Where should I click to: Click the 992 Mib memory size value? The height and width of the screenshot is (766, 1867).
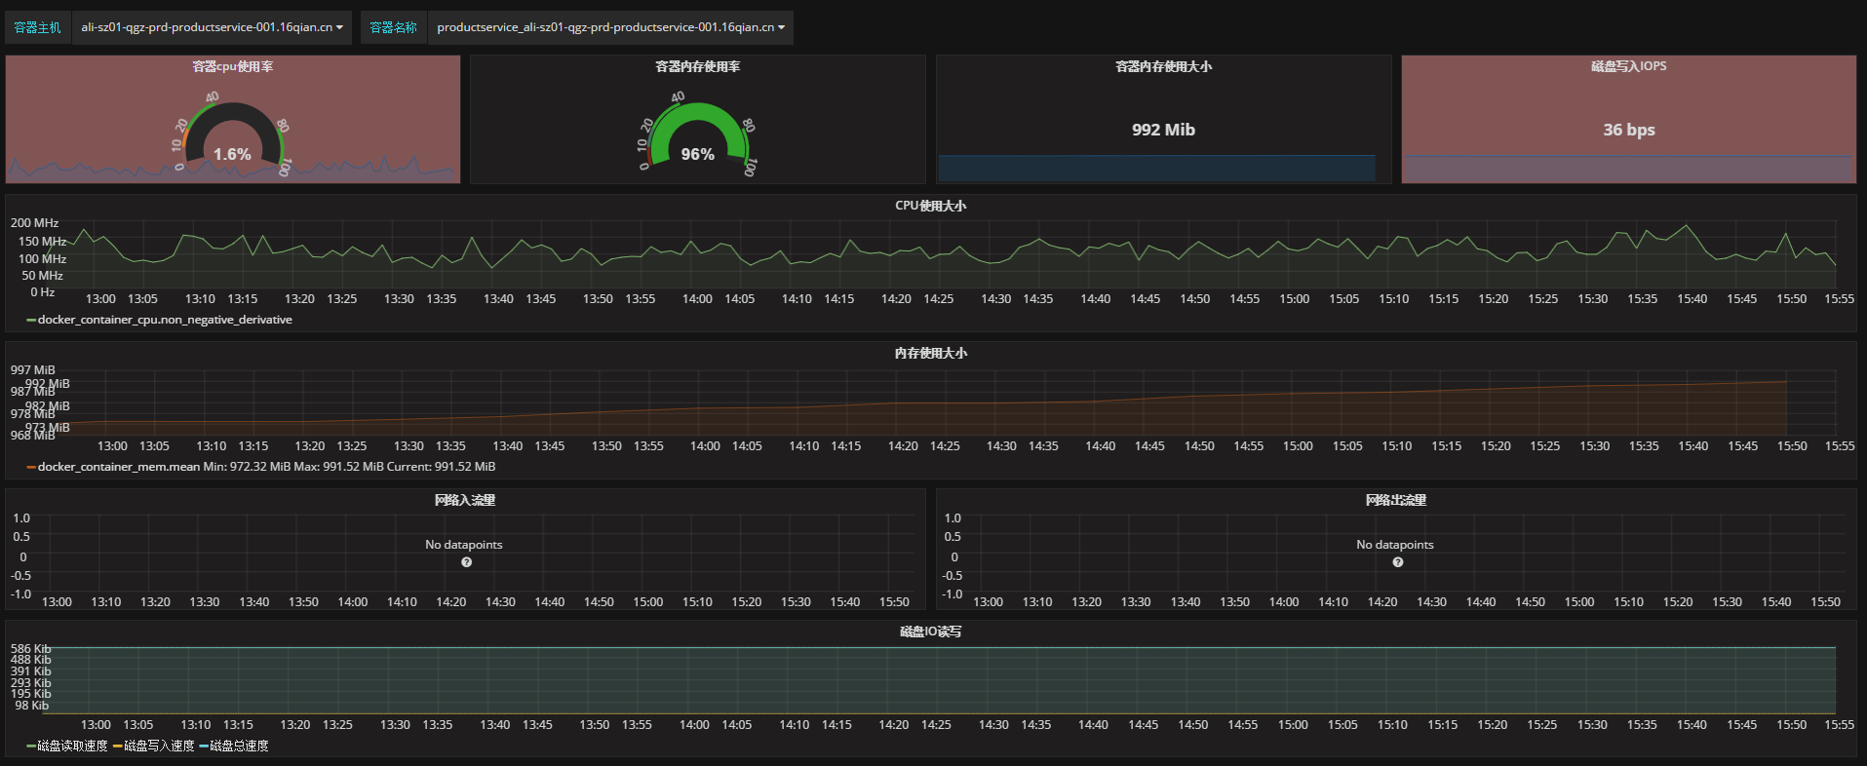click(x=1163, y=130)
